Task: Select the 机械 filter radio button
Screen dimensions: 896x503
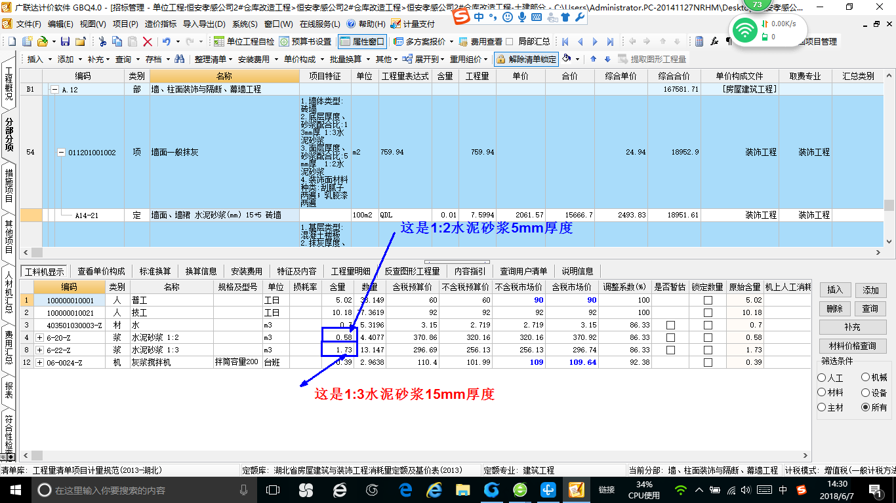Action: (866, 378)
